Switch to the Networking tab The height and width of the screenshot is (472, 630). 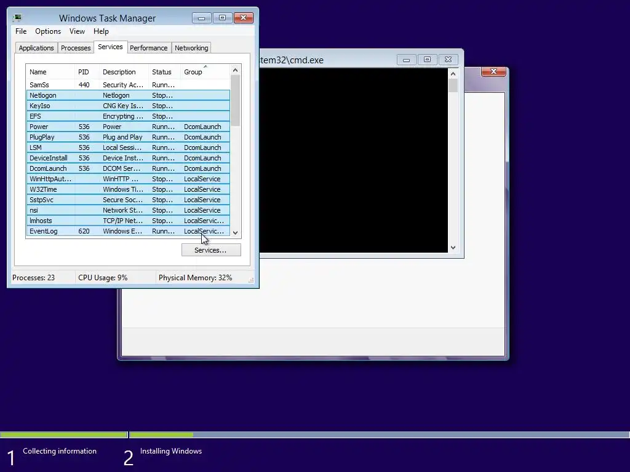click(191, 48)
